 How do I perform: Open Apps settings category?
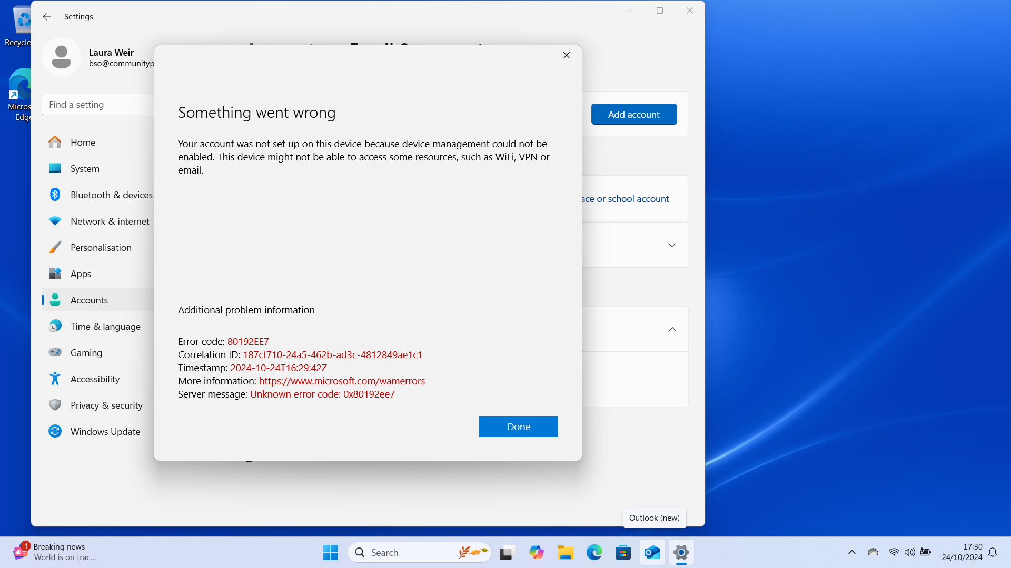click(x=98, y=274)
